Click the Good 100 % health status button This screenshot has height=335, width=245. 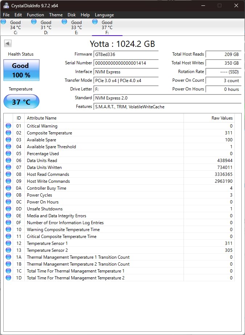click(21, 70)
